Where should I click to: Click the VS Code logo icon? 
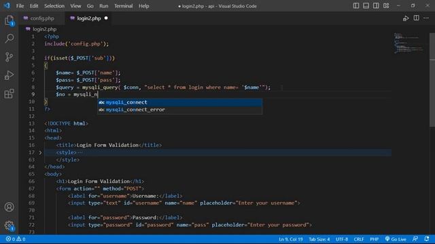7,5
